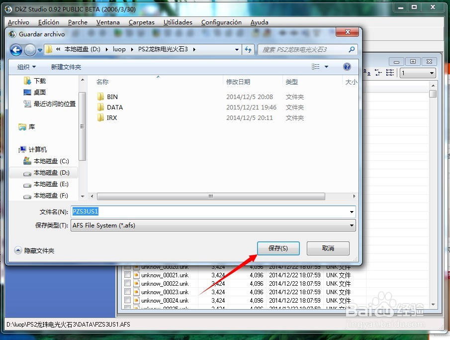
Task: Tick the checkbox for unknow_00022.unk
Action: 127,283
